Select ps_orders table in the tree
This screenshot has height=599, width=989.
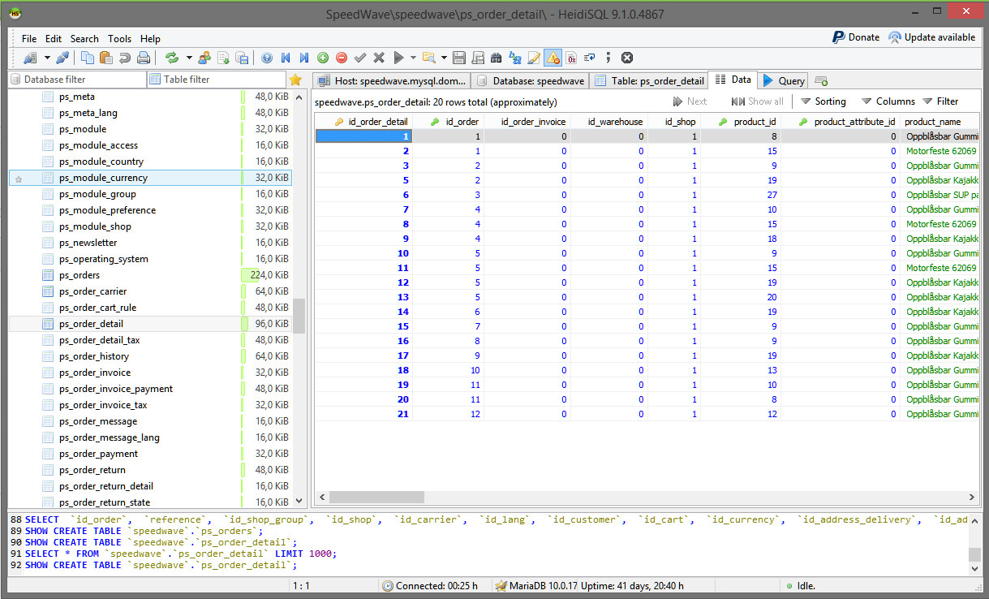pos(80,275)
